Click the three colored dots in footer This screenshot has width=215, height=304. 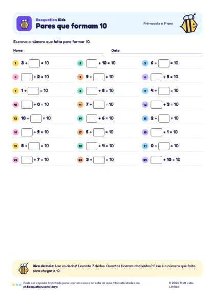[17, 285]
